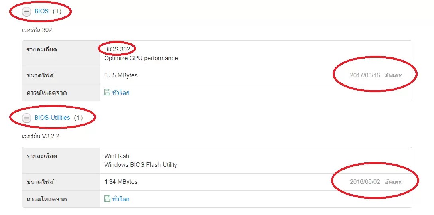Click the เวอร์ชั่น 302 version label

point(37,30)
